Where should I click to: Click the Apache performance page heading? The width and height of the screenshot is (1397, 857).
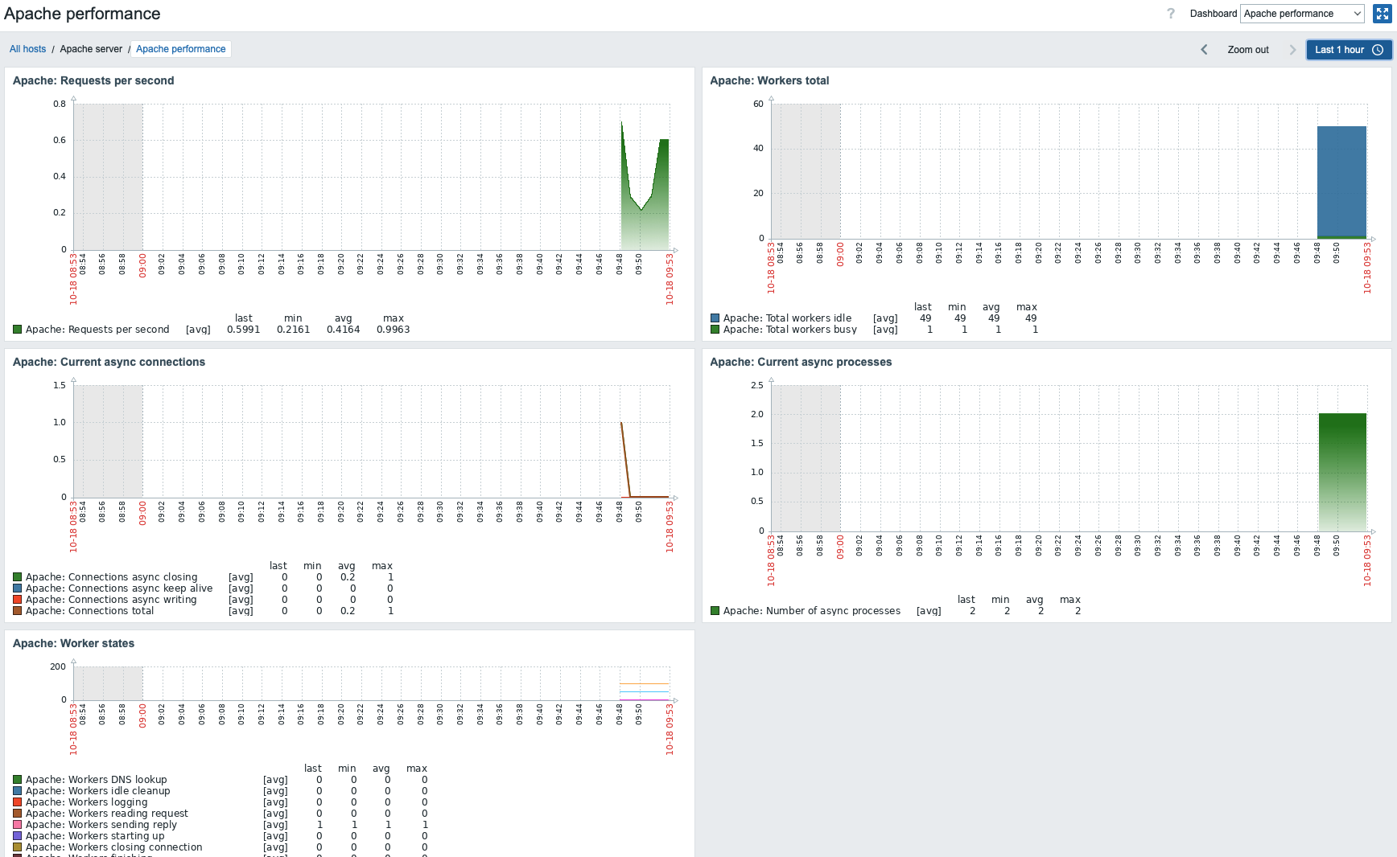pos(82,14)
